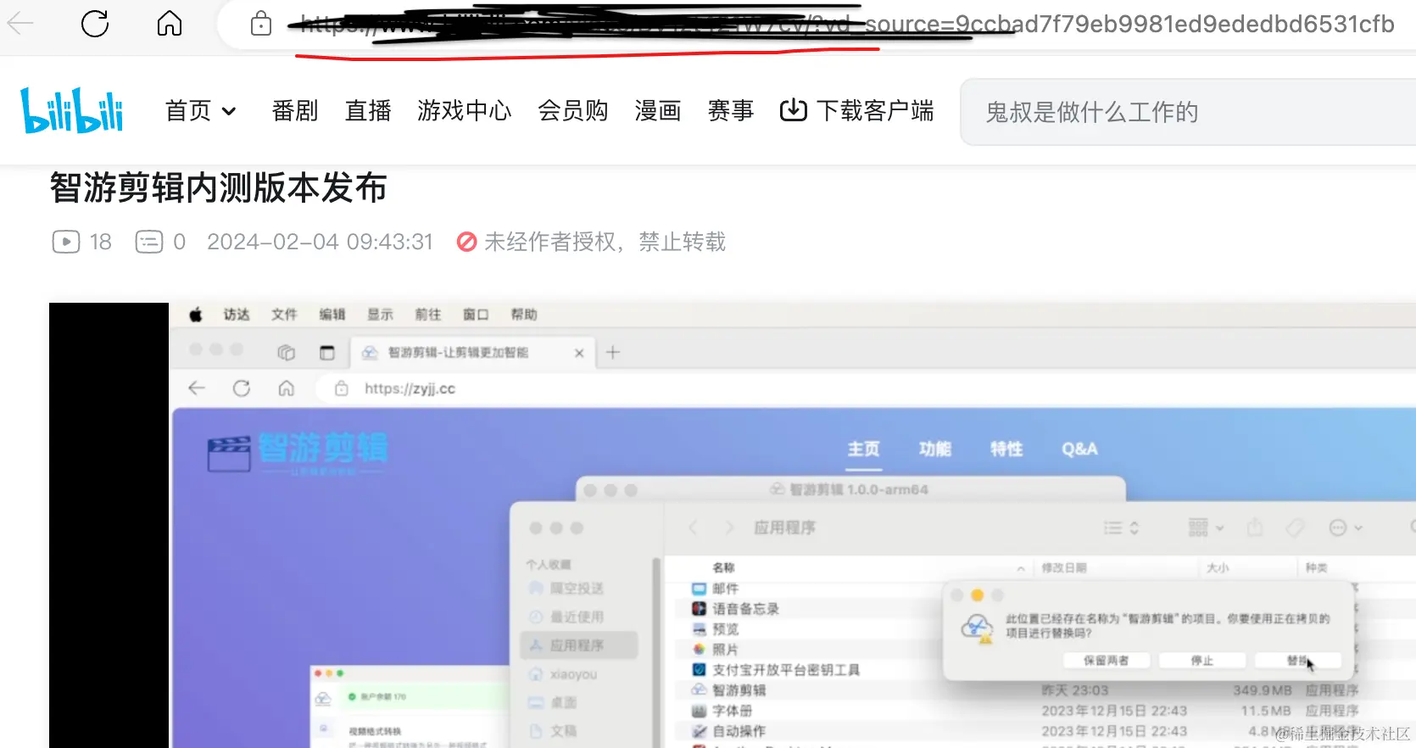Open the 会员购 navigation link
Viewport: 1416px width, 748px height.
tap(573, 110)
